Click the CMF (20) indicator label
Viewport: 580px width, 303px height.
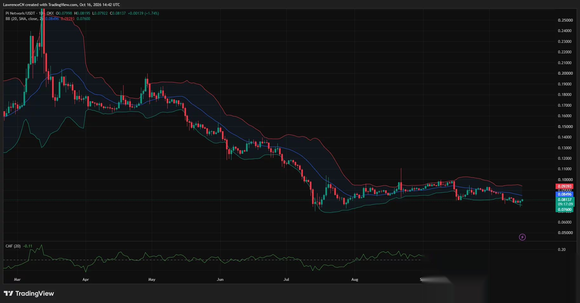(x=13, y=246)
